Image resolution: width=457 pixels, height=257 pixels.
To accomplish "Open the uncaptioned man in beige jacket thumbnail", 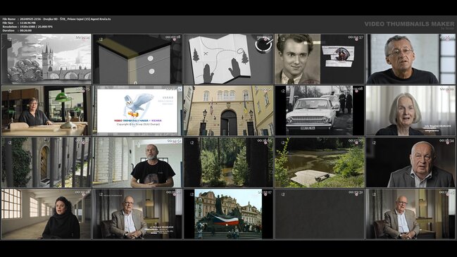I will pos(411,214).
